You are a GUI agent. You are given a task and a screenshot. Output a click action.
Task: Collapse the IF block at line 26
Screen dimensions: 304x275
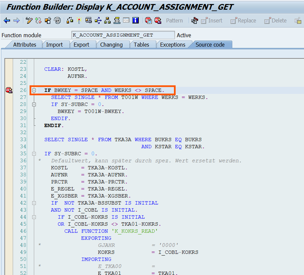pos(34,91)
